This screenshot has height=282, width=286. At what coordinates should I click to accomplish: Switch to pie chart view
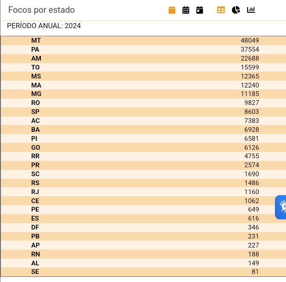[236, 10]
